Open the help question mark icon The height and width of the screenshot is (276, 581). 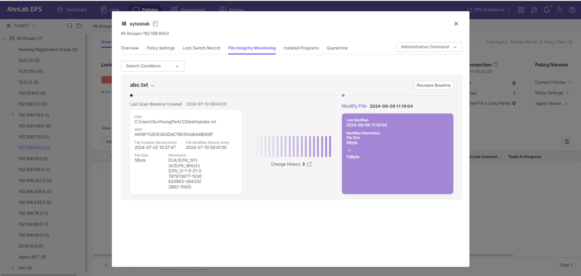pos(572,10)
